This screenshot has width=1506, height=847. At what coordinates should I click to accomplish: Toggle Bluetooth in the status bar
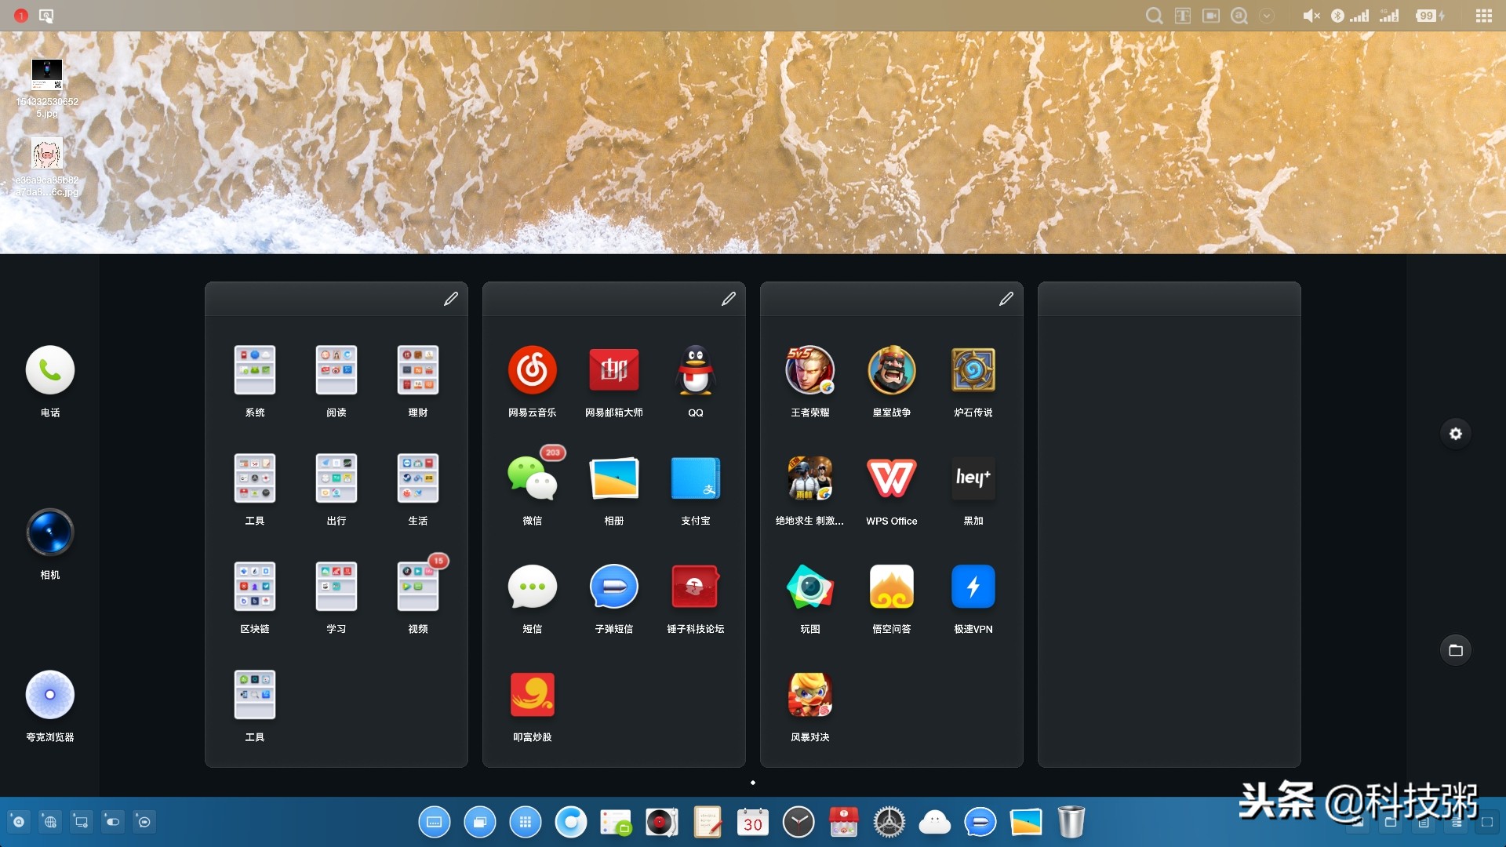[1337, 16]
